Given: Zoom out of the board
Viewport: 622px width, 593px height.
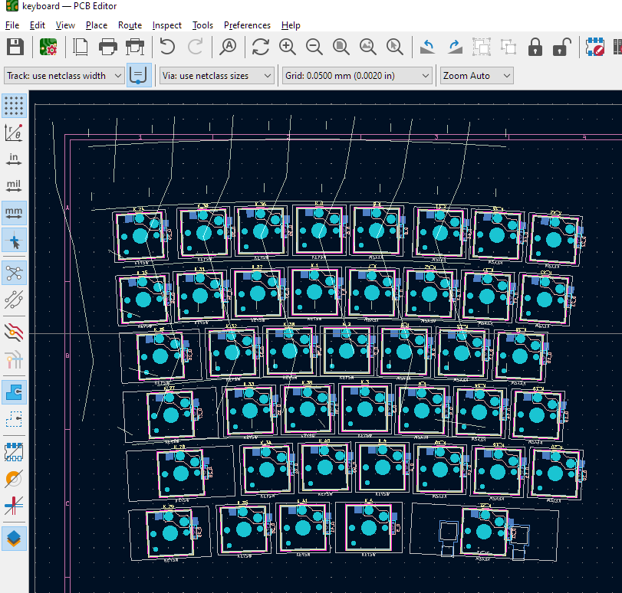Looking at the screenshot, I should 314,47.
